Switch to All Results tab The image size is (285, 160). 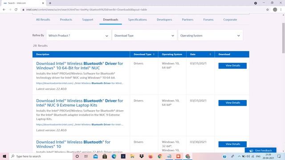(43, 20)
